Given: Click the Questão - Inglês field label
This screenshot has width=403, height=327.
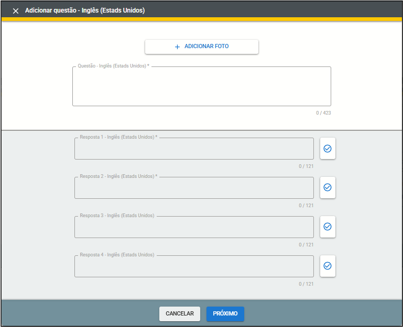Looking at the screenshot, I should pos(113,66).
